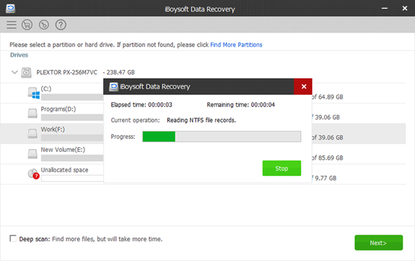Click the Deep scan description text
The width and height of the screenshot is (415, 261).
tap(107, 239)
